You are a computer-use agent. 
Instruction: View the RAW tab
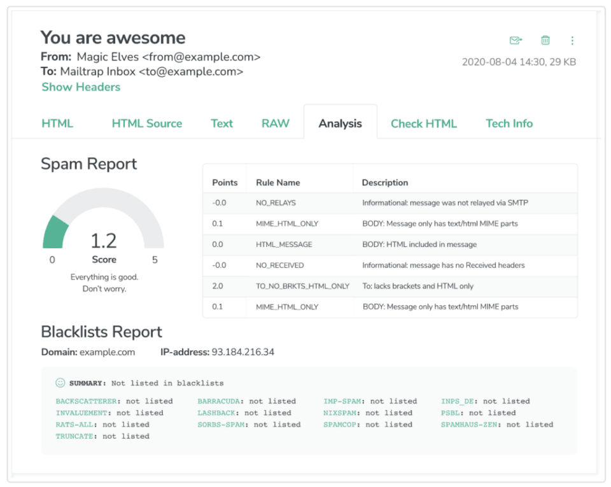(275, 124)
